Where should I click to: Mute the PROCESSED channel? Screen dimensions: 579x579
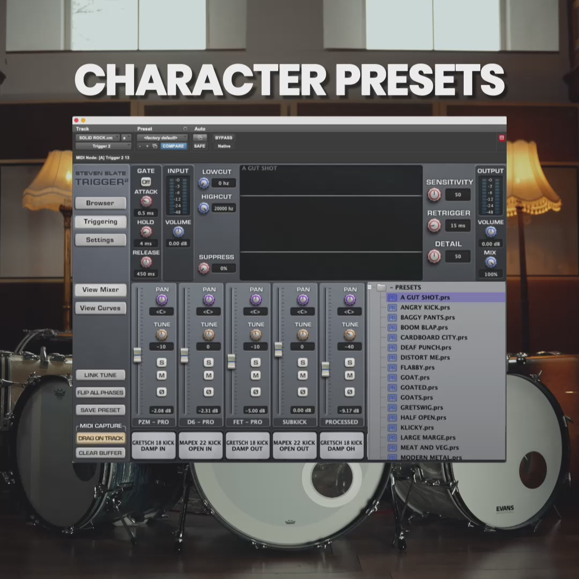pos(350,375)
